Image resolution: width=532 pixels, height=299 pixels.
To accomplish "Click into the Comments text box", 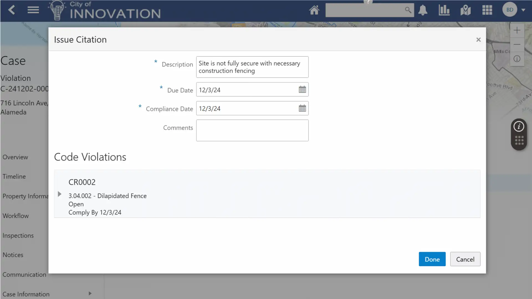I will [252, 130].
